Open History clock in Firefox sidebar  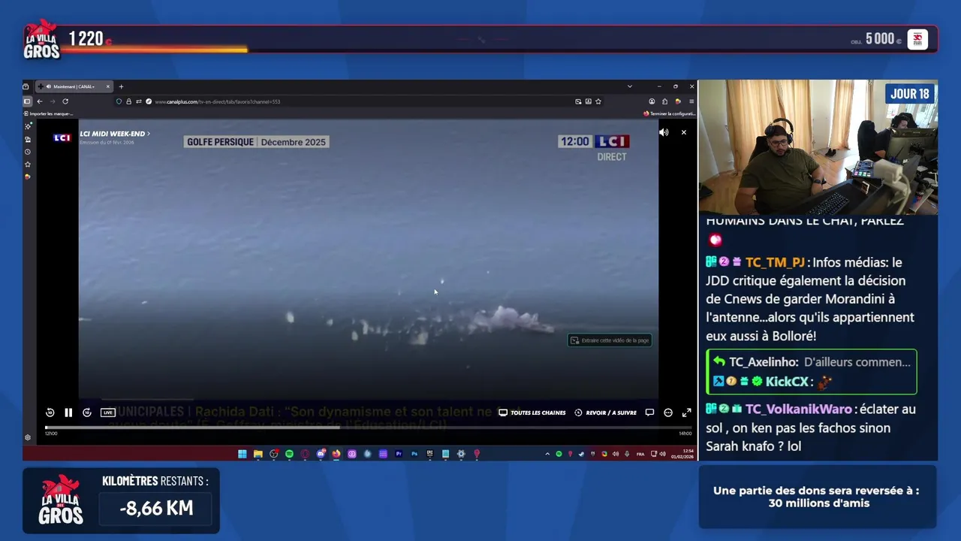coord(28,152)
